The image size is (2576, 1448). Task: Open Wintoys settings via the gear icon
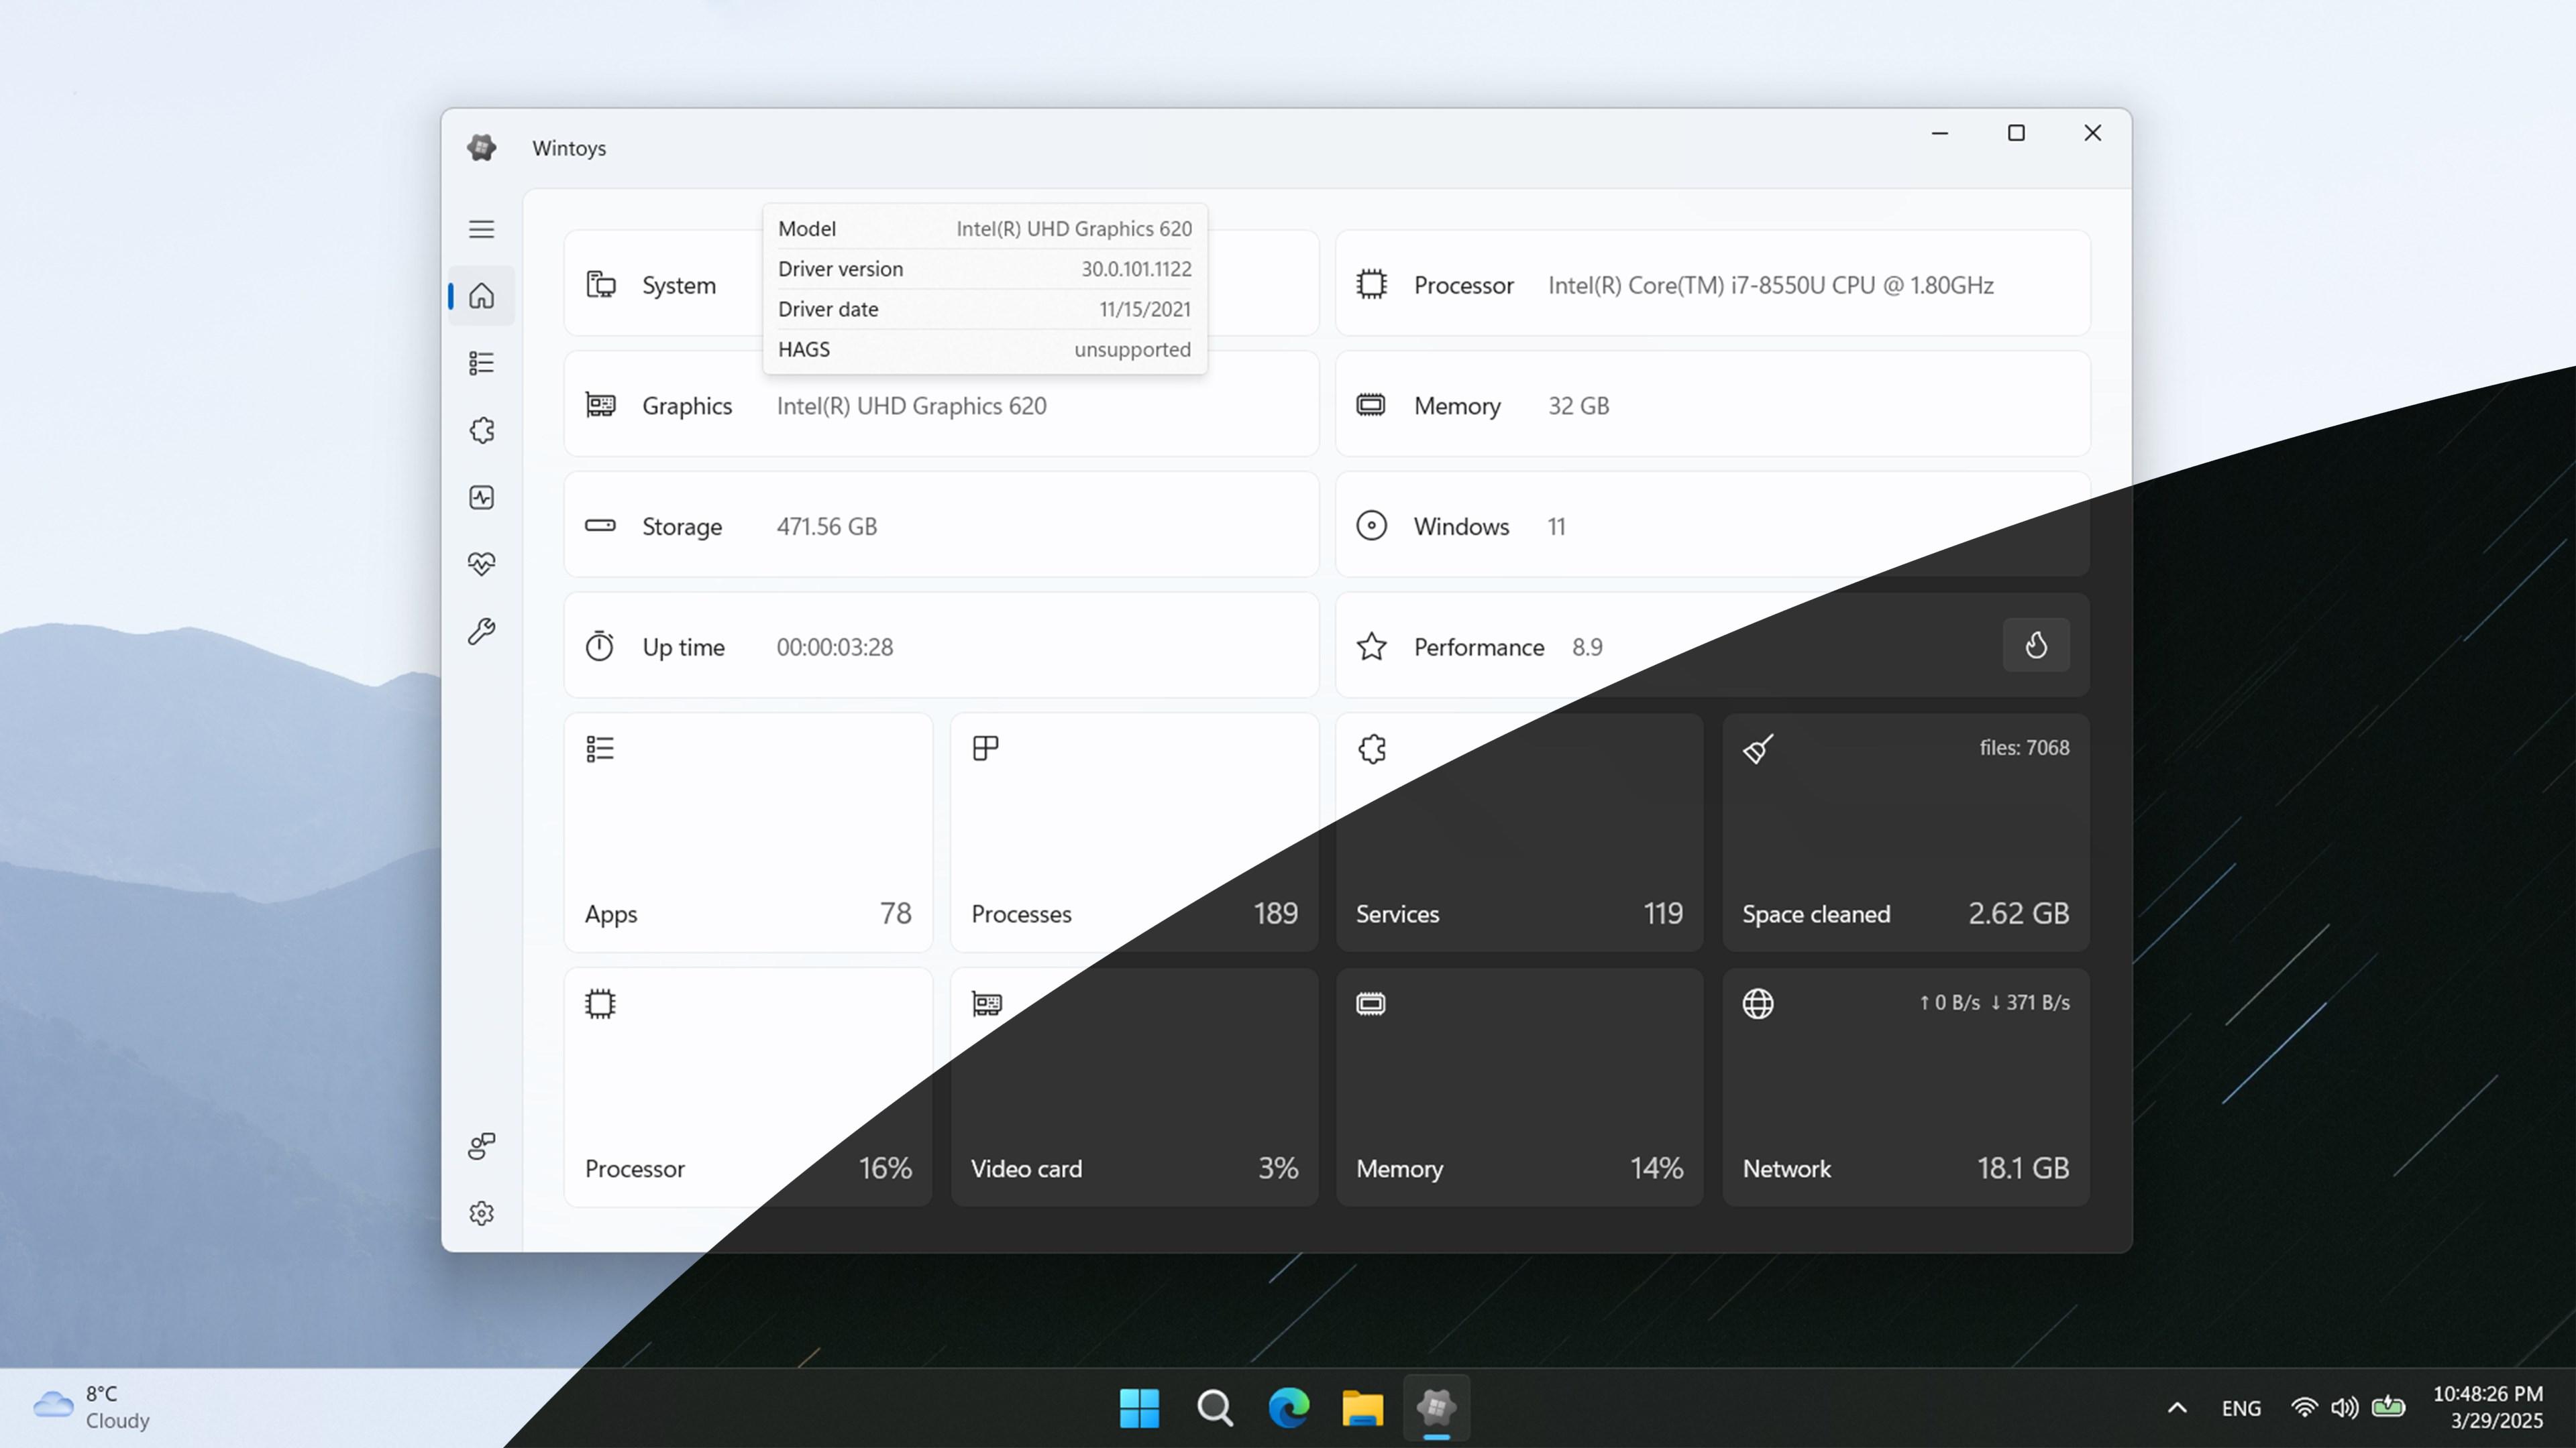click(482, 1212)
